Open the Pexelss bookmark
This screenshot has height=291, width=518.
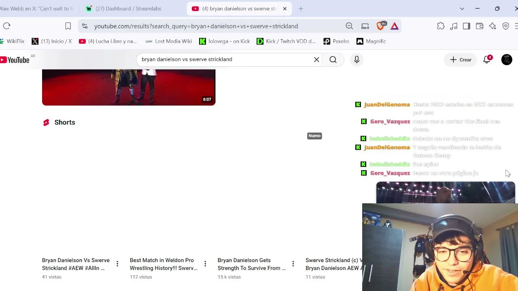point(336,41)
